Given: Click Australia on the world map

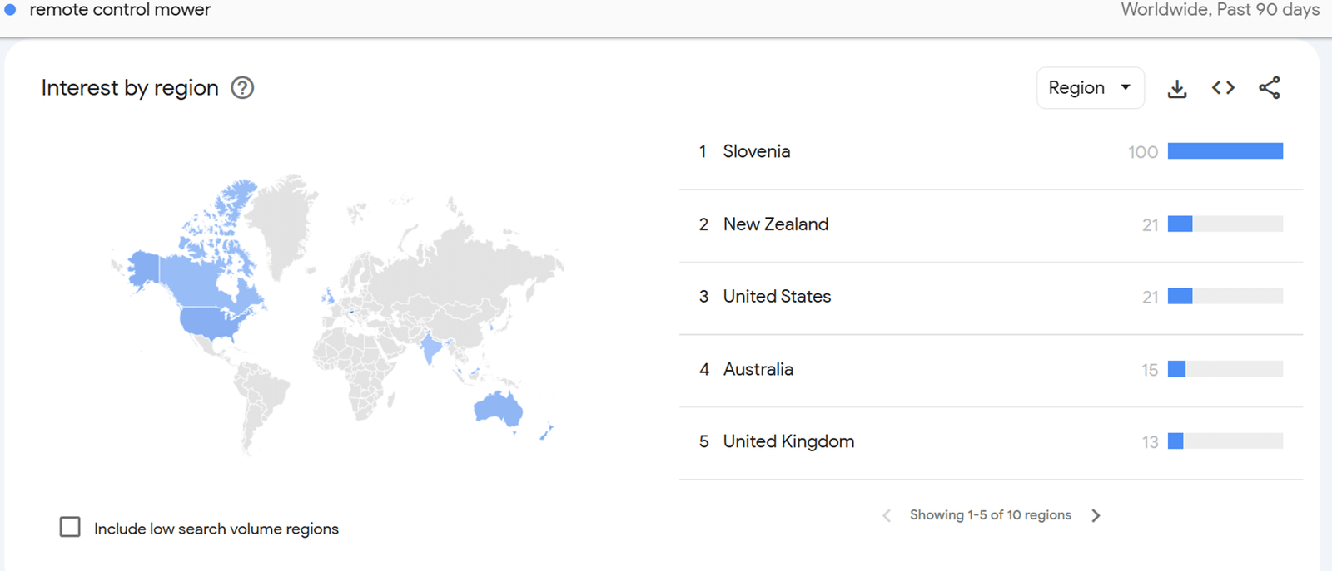Looking at the screenshot, I should [498, 408].
